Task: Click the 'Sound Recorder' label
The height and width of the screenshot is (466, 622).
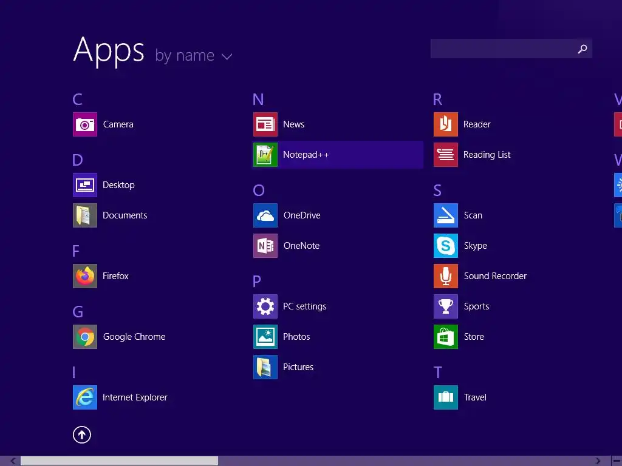Action: point(495,276)
